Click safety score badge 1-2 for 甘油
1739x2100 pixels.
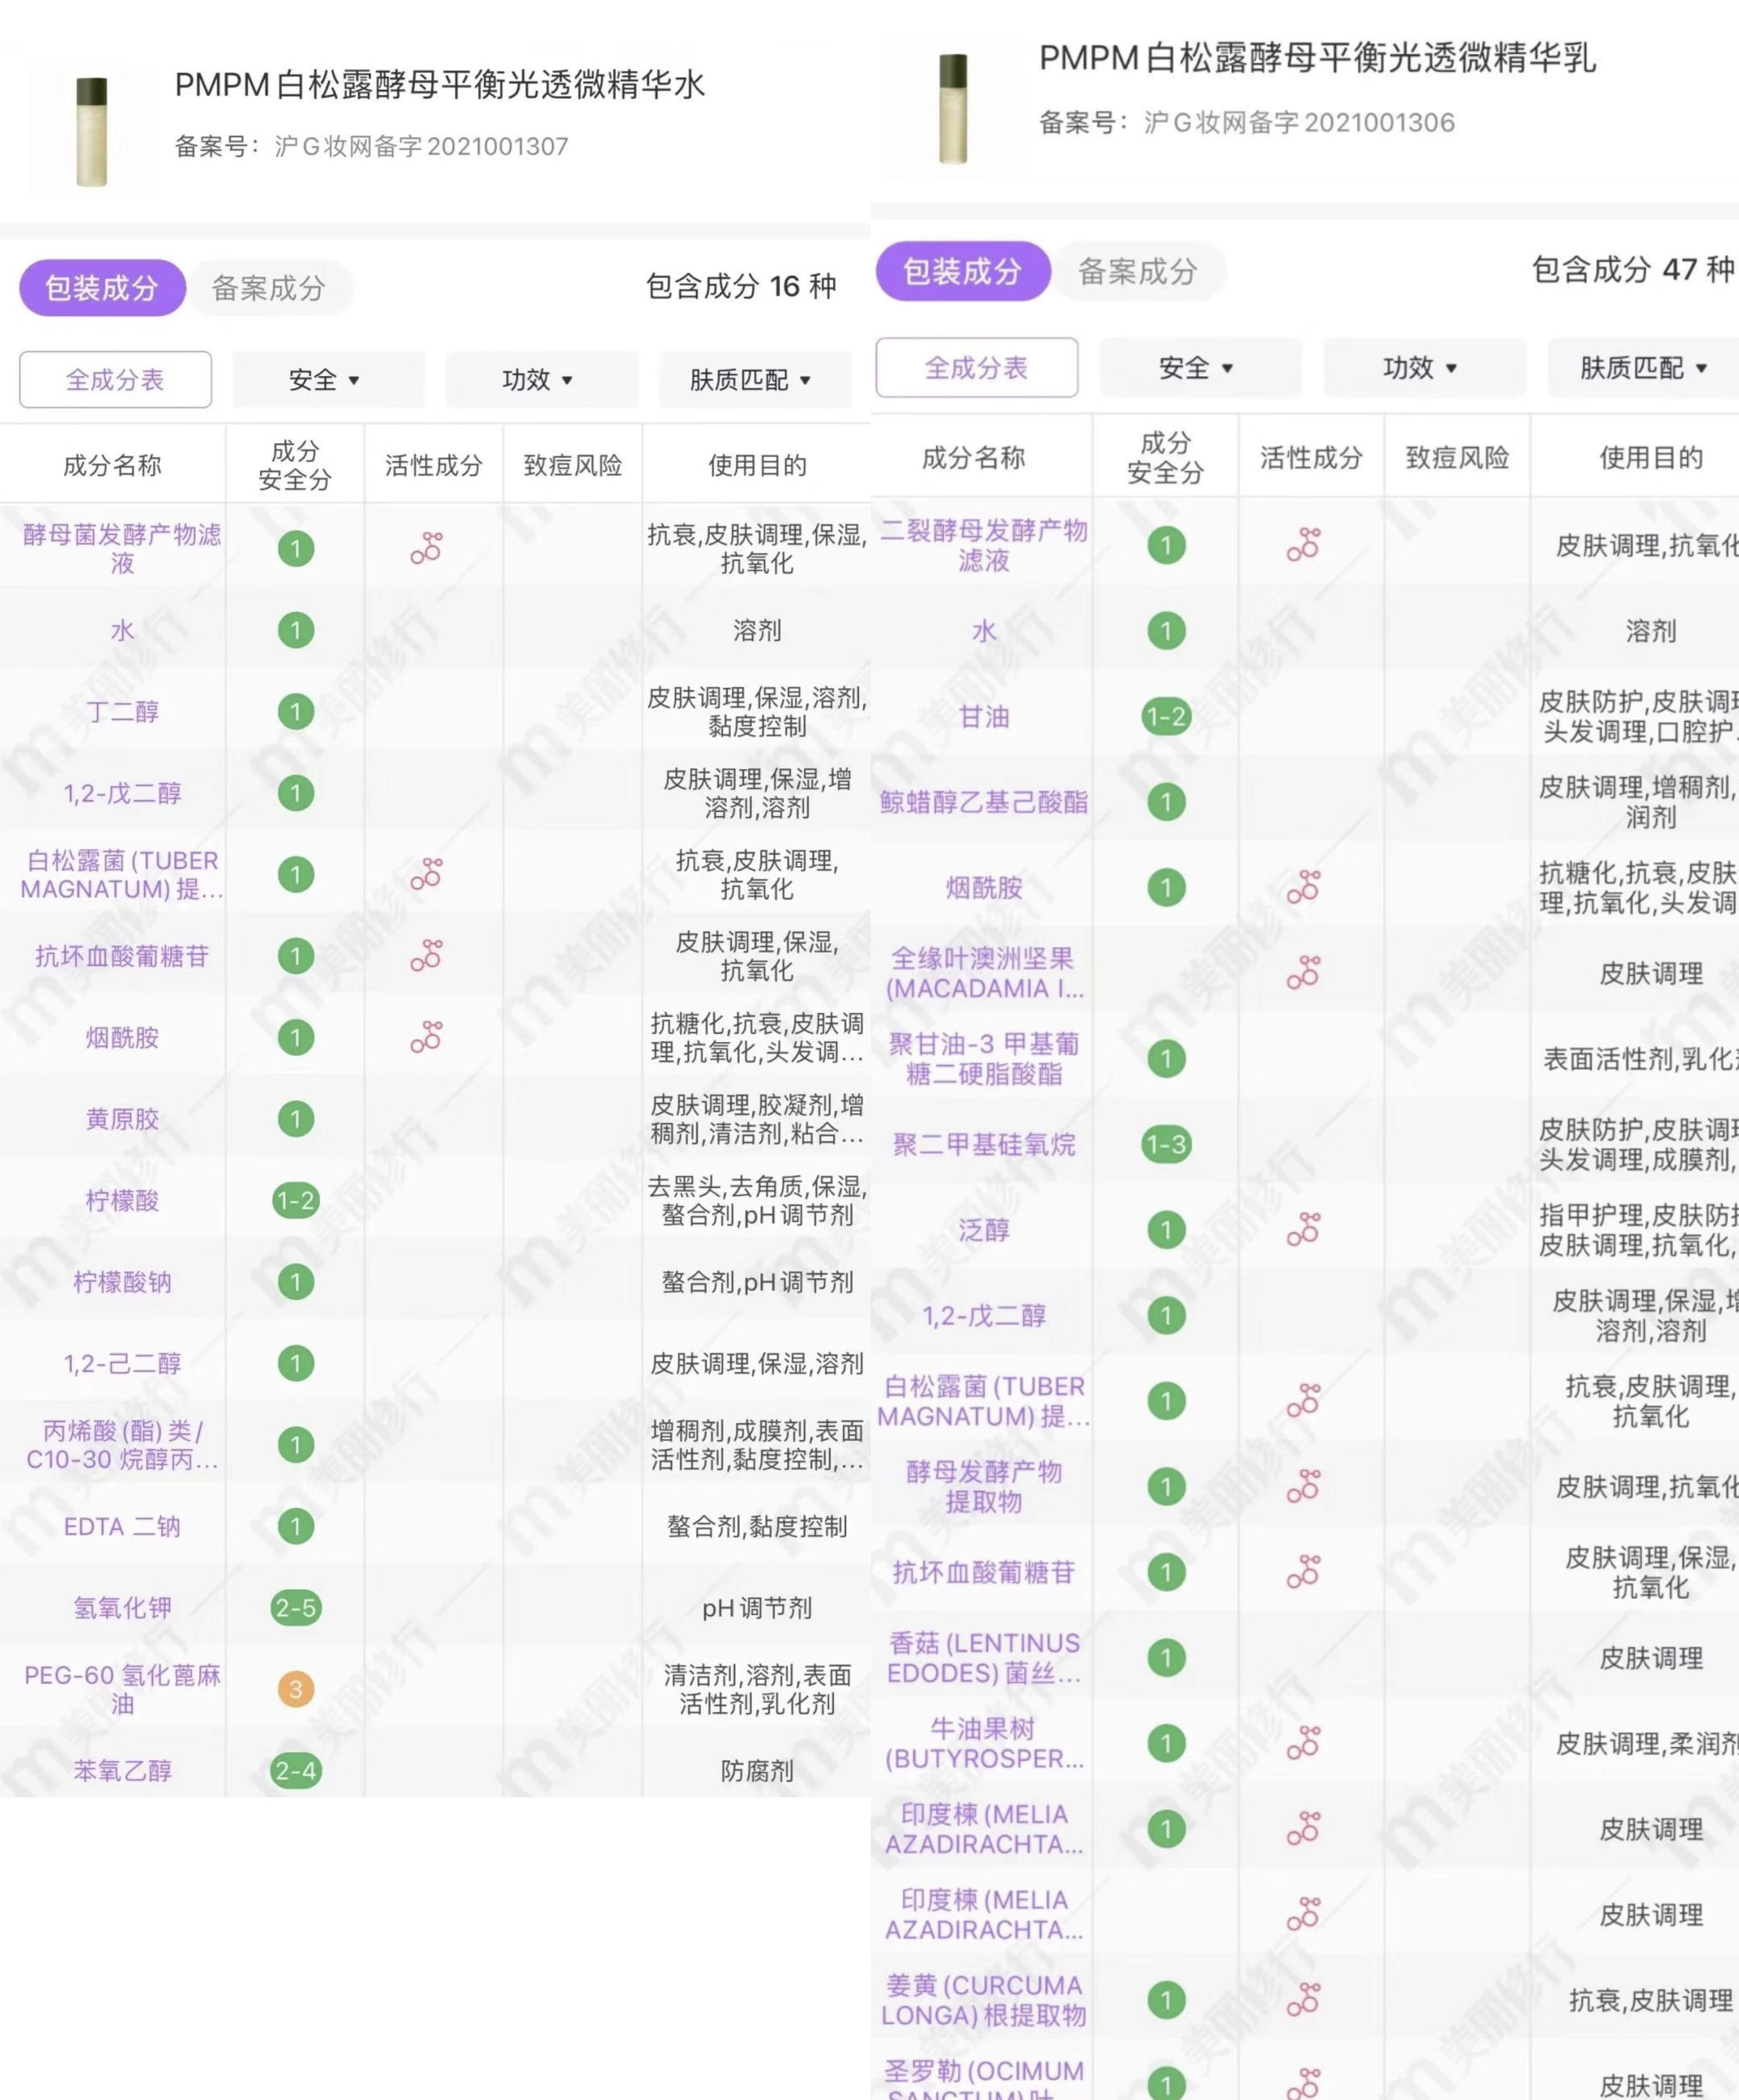1167,716
